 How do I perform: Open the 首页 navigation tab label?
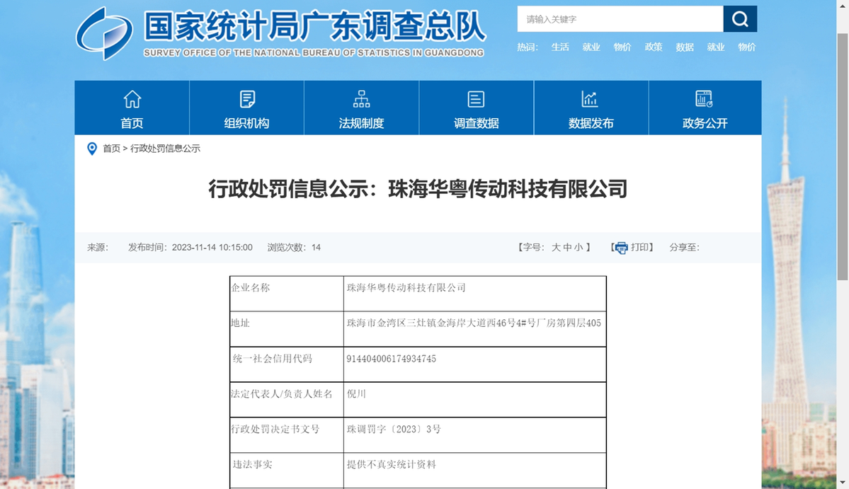pos(132,123)
